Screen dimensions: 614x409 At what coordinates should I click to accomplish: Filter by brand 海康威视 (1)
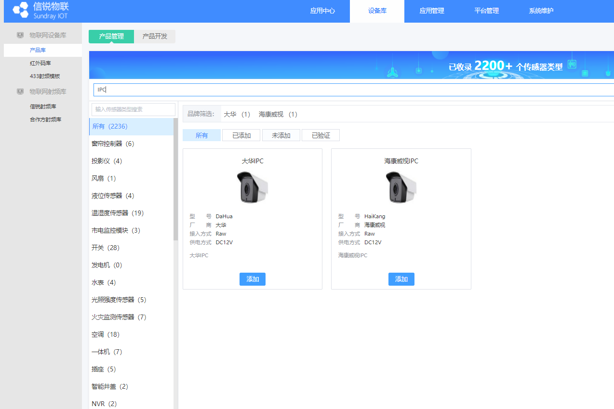[x=278, y=114]
